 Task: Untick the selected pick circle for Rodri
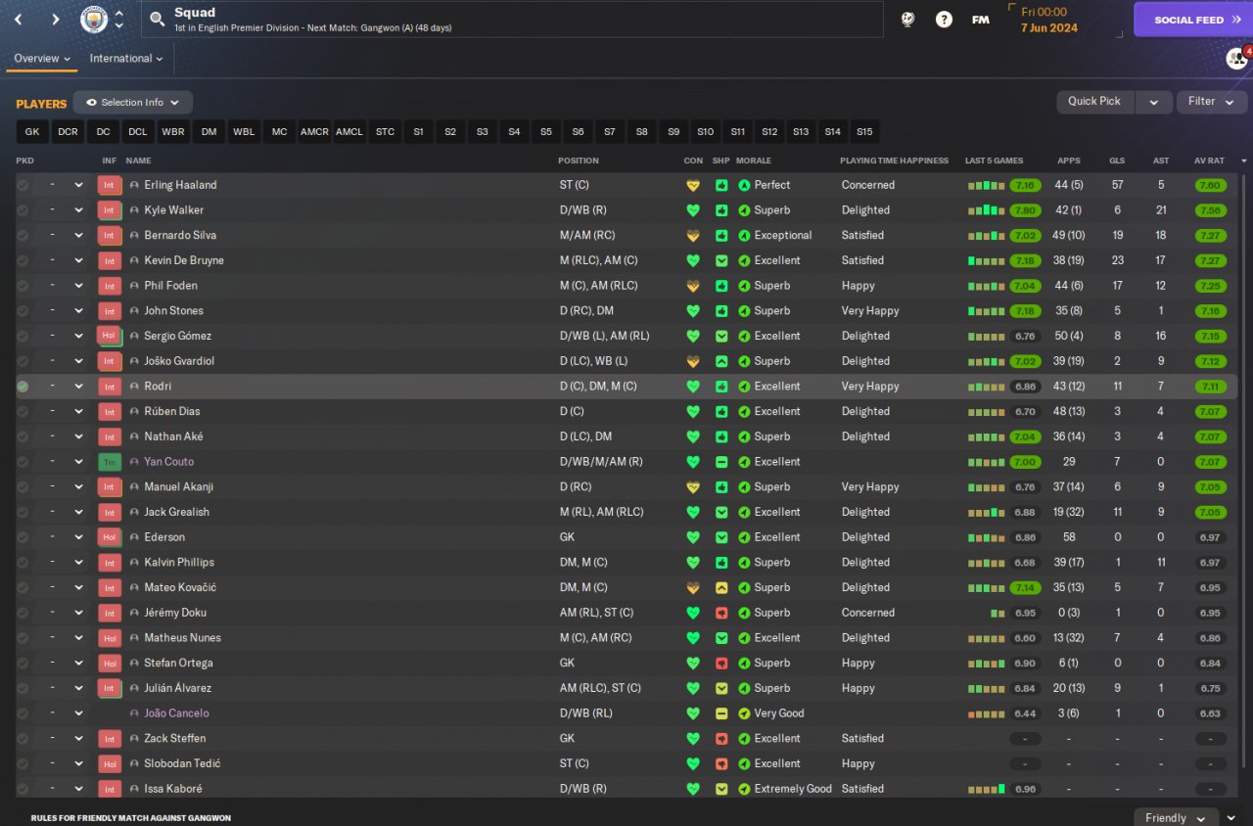click(x=23, y=387)
